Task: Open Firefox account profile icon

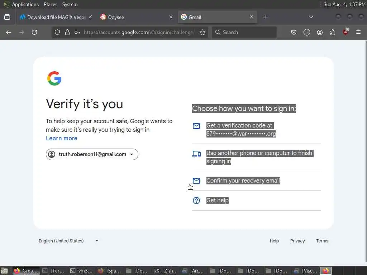Action: coord(320,32)
